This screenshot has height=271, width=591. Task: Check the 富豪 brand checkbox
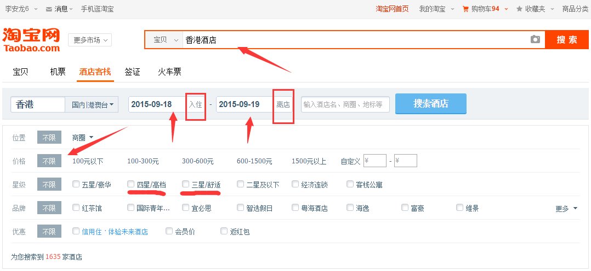[405, 208]
